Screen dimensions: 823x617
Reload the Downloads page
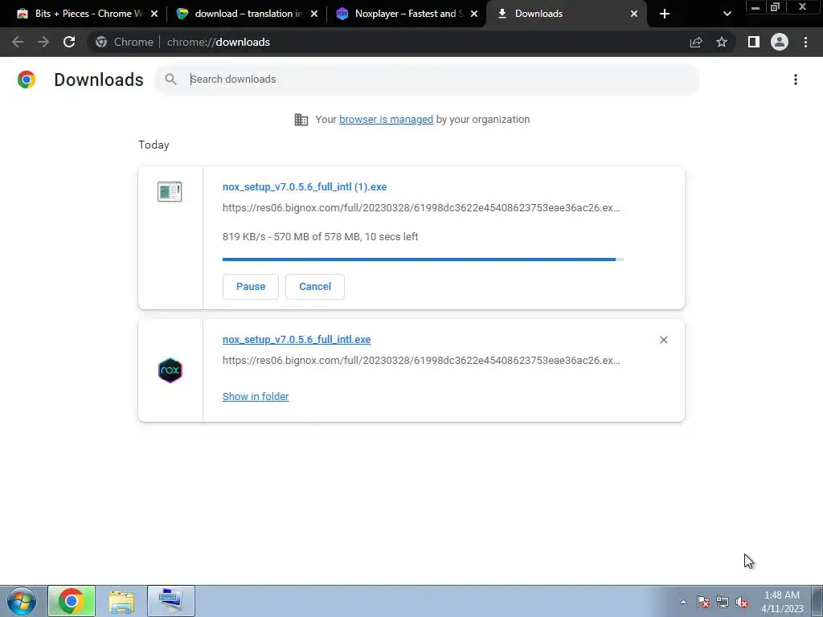click(x=69, y=42)
